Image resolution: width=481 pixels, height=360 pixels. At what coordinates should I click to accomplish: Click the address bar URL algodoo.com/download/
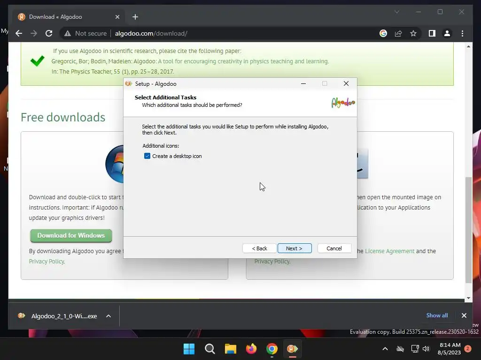click(x=151, y=33)
